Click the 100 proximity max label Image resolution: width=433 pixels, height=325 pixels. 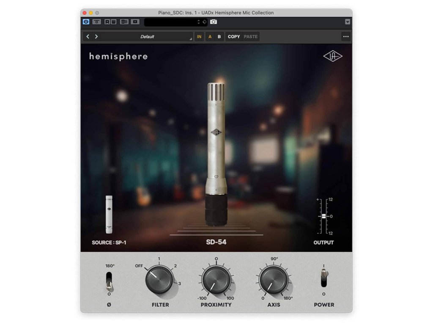230,298
